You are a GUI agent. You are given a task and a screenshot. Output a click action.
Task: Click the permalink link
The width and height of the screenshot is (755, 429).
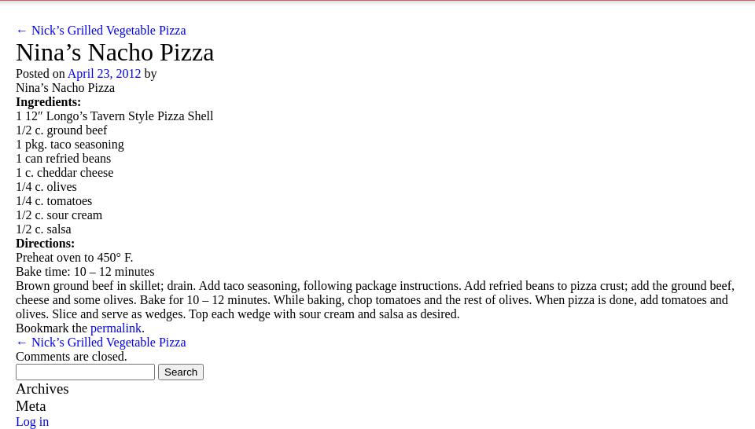click(x=116, y=328)
